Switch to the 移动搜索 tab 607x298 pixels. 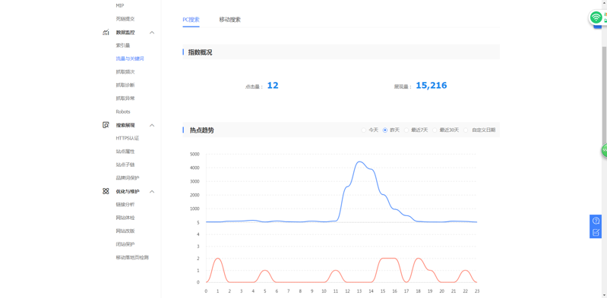coord(230,20)
